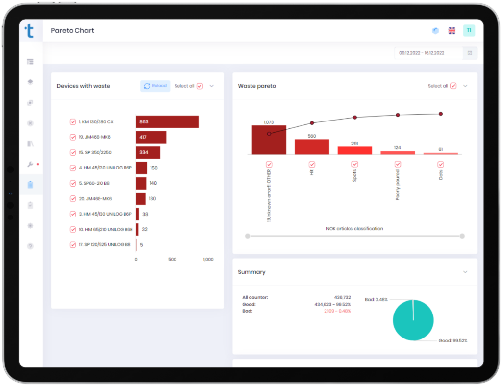The height and width of the screenshot is (386, 502).
Task: Open the calendar icon beside date range
Action: (470, 53)
